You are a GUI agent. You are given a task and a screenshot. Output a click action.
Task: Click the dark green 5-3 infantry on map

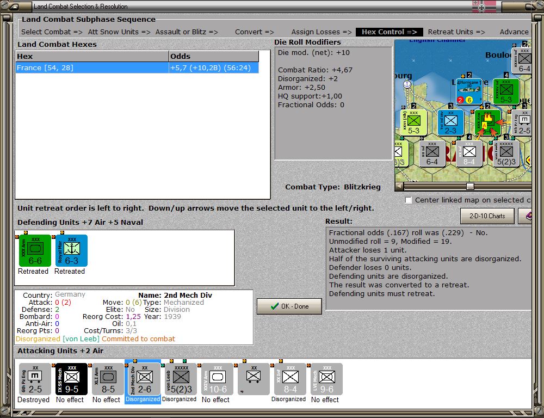[506, 91]
